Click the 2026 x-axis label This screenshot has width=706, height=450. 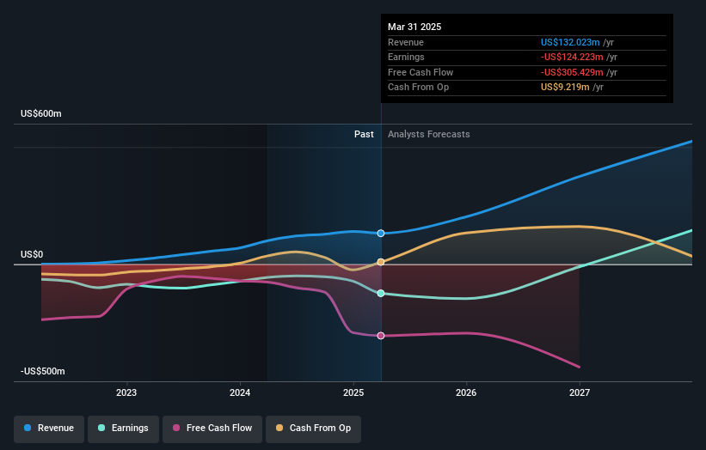coord(466,392)
